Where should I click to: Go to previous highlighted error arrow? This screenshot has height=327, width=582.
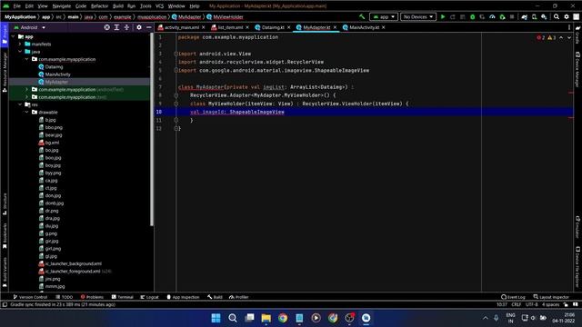pos(561,37)
